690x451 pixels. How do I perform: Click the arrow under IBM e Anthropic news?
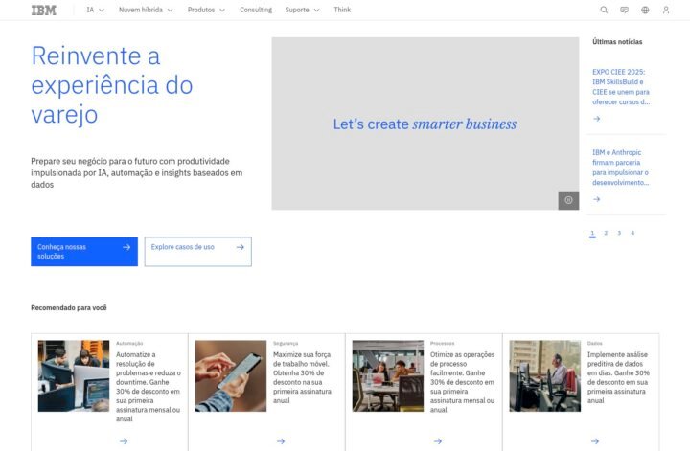tap(596, 199)
